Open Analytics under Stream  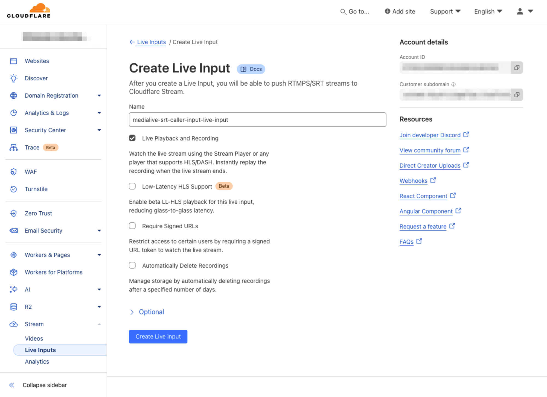[x=37, y=361]
